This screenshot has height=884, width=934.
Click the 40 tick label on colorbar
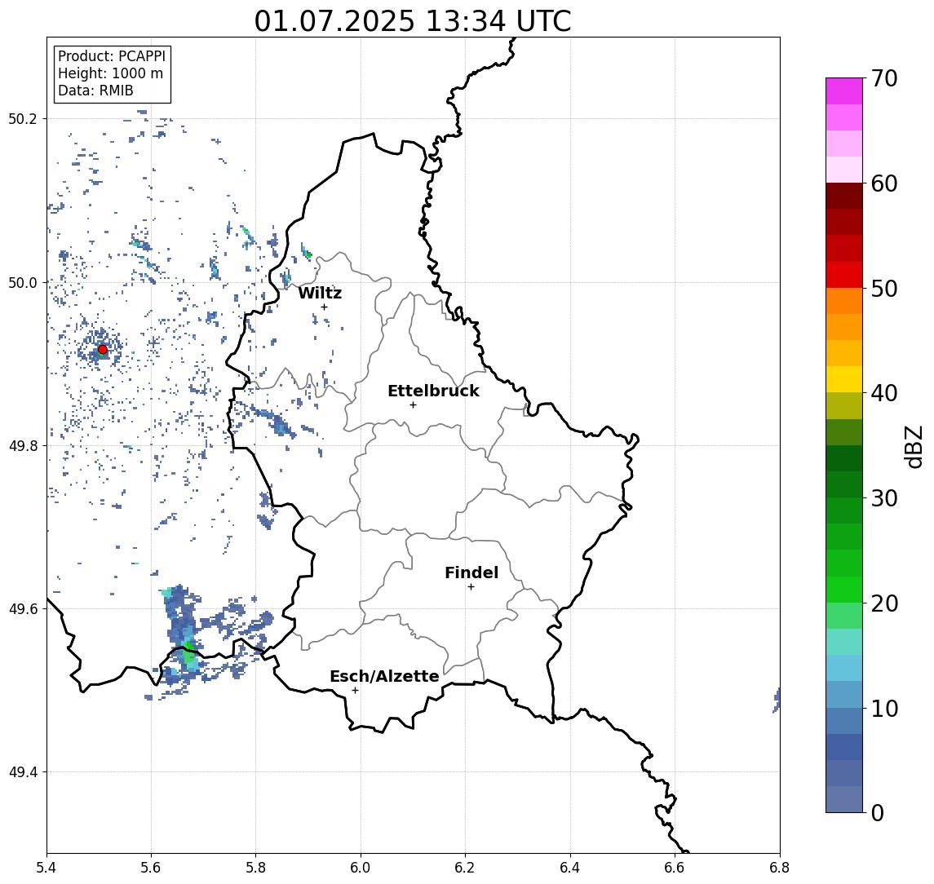click(884, 393)
